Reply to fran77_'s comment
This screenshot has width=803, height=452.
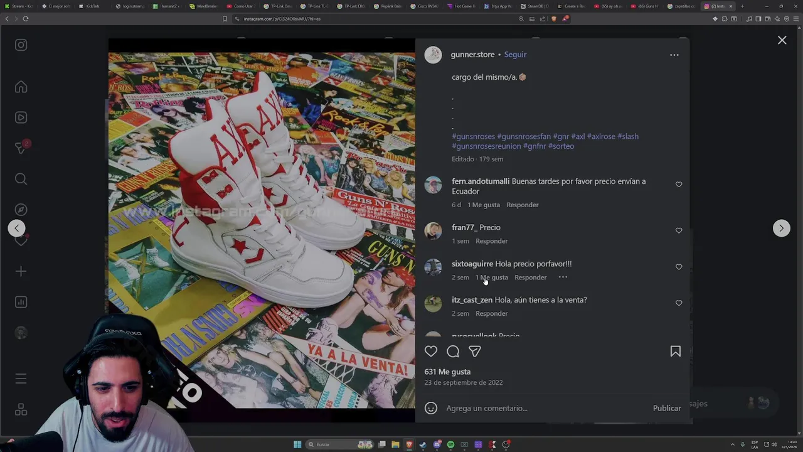tap(491, 241)
